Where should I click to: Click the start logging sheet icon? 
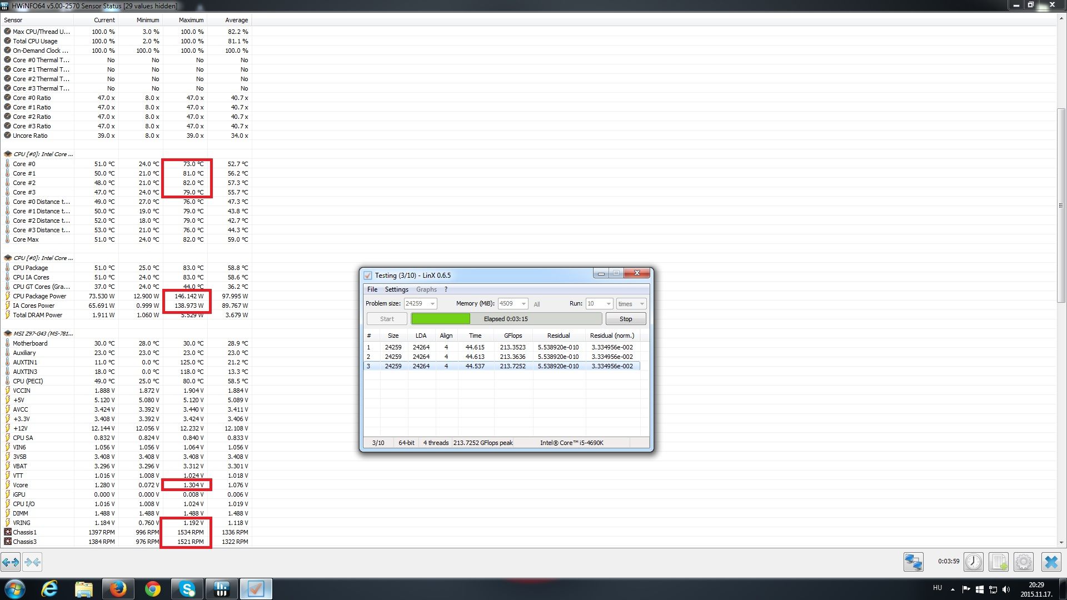click(998, 562)
